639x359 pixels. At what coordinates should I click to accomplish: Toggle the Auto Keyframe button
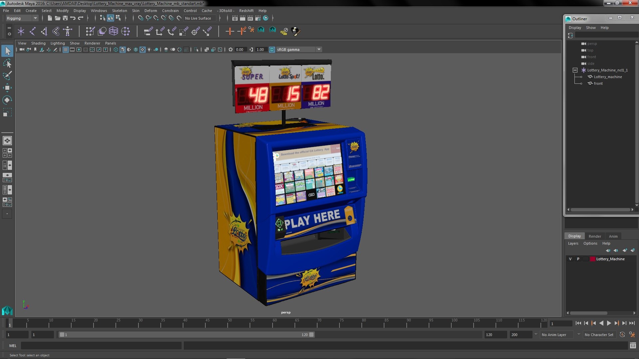622,335
